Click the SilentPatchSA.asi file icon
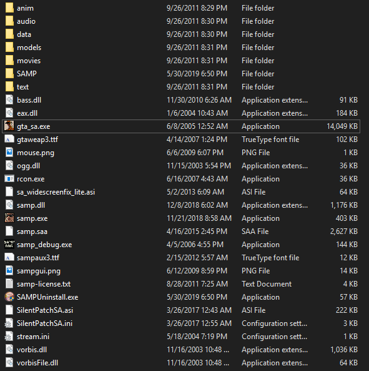Image resolution: width=369 pixels, height=371 pixels. [x=9, y=310]
